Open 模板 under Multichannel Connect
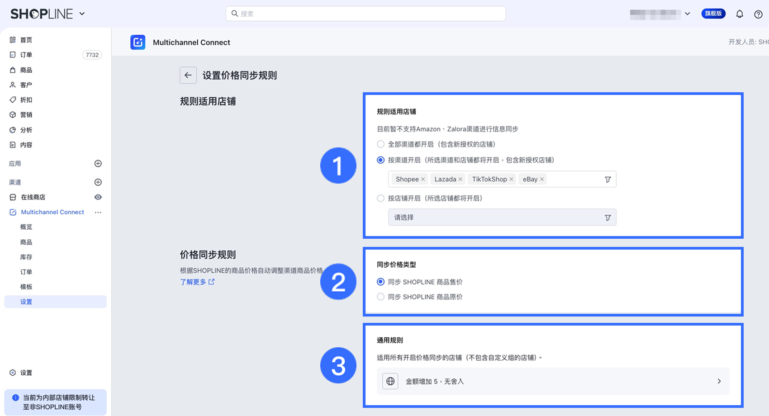Screen dimensions: 769x416 [26, 287]
